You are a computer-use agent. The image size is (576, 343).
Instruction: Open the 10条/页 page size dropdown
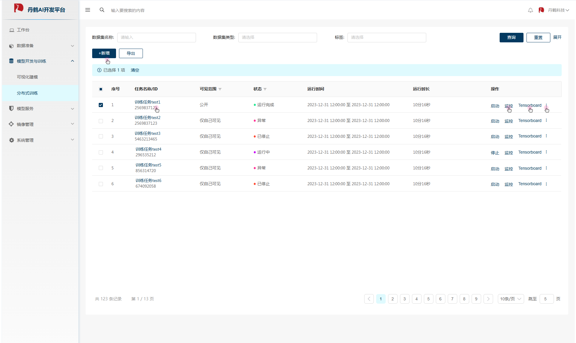(x=511, y=299)
